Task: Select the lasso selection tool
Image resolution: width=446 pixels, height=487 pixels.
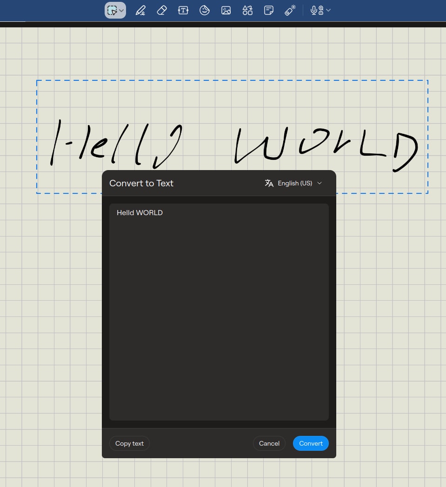Action: (112, 10)
